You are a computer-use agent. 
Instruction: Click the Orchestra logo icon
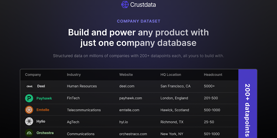[29, 133]
